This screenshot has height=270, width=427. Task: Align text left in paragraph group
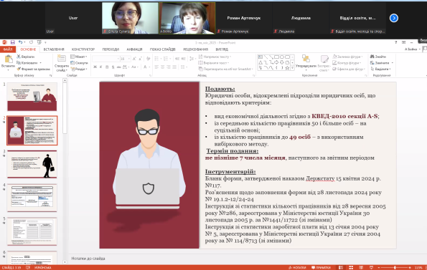click(x=156, y=67)
